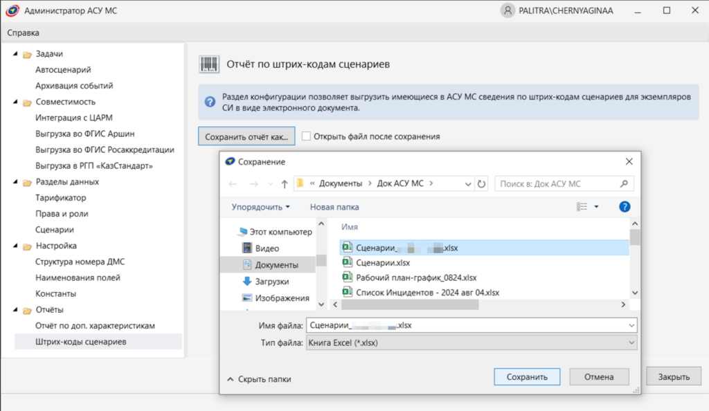Select Архивация событий in the tree
Image resolution: width=709 pixels, height=411 pixels.
pyautogui.click(x=74, y=85)
